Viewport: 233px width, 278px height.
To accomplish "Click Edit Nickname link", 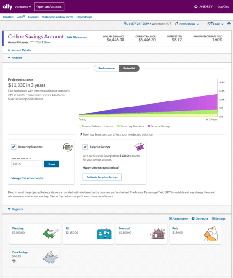I will coord(77,38).
